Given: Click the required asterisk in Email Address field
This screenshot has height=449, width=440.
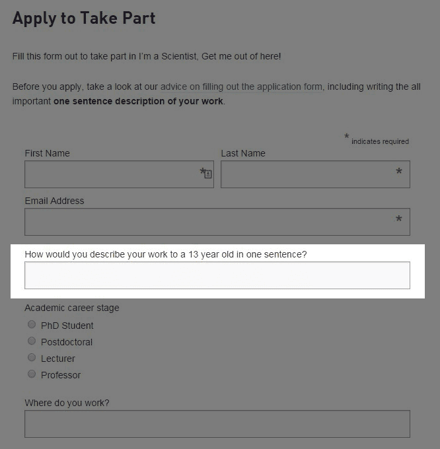Looking at the screenshot, I should [x=398, y=220].
